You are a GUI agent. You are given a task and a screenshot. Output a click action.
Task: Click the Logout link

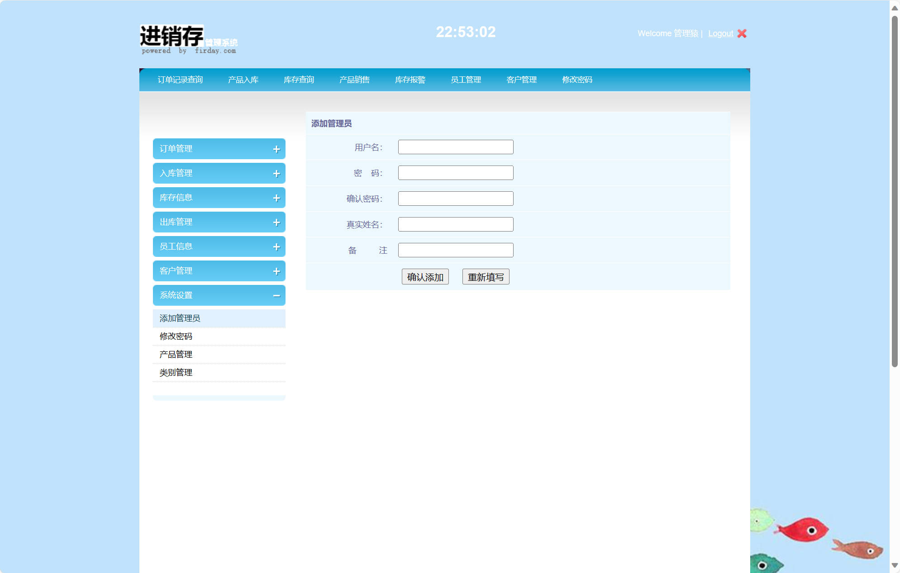click(x=720, y=33)
